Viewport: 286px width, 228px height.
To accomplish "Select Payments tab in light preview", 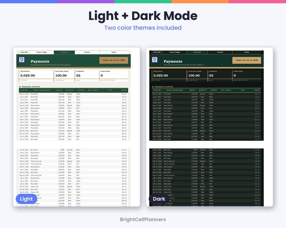I will point(64,52).
